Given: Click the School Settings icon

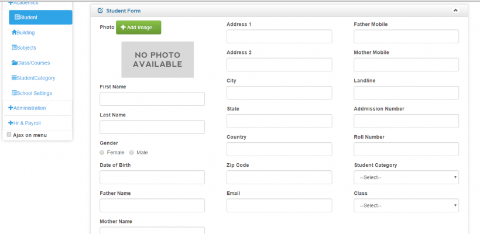Looking at the screenshot, I should 14,94.
